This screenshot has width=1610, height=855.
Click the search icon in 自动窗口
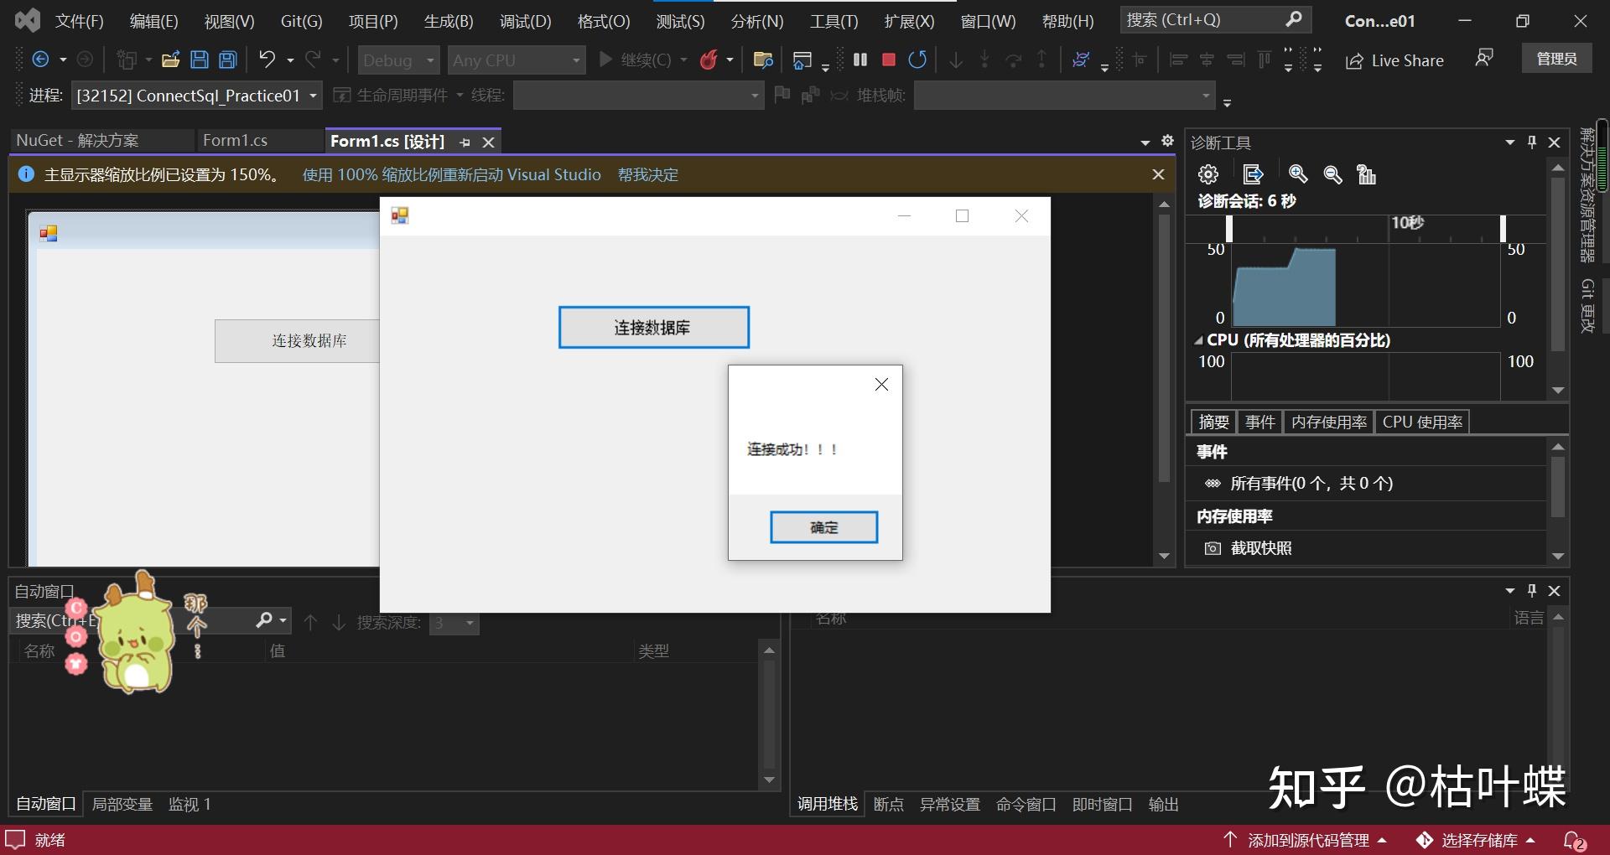[264, 620]
